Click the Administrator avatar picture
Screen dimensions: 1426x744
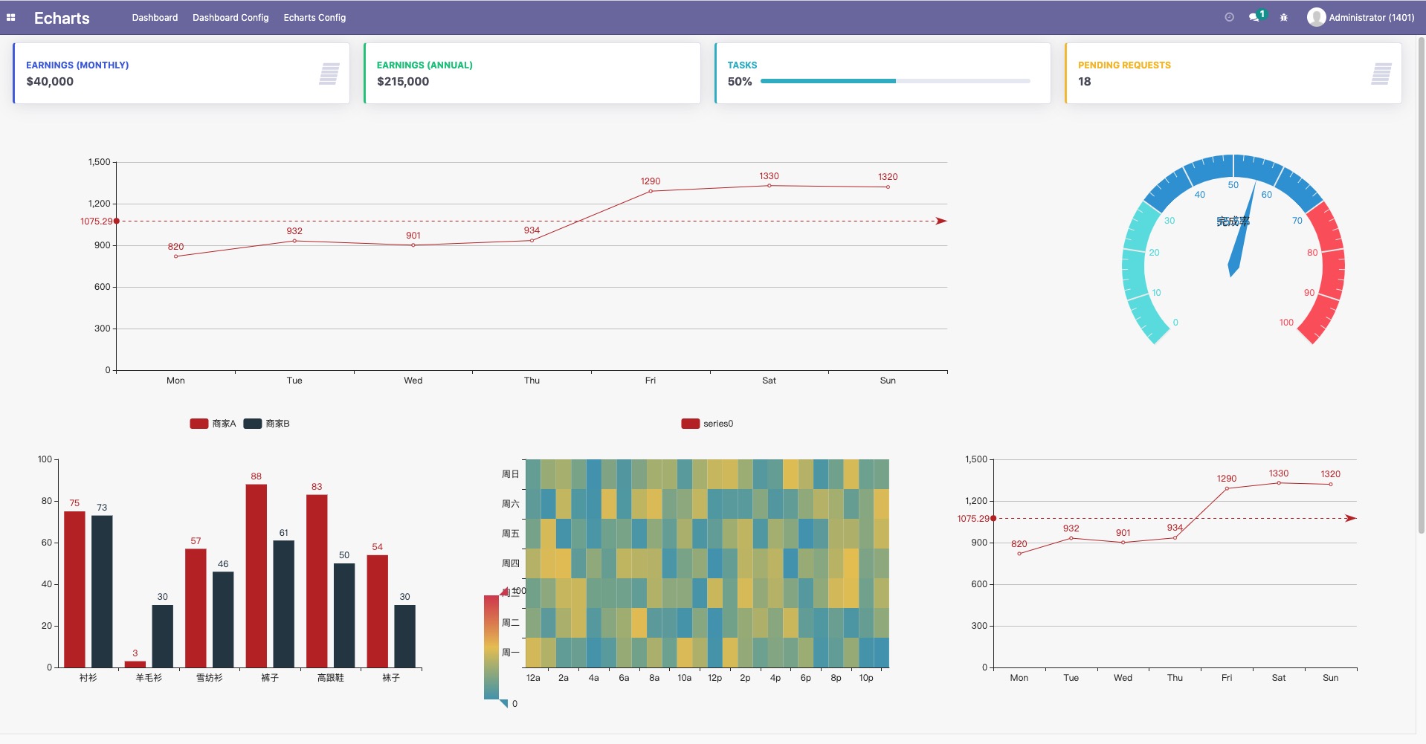[1316, 17]
